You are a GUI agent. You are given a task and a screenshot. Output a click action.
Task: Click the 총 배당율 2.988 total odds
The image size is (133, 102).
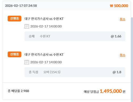click(x=18, y=91)
